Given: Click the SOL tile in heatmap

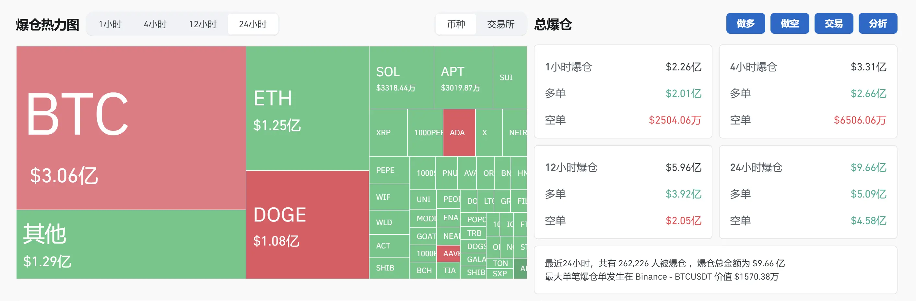Looking at the screenshot, I should 401,78.
